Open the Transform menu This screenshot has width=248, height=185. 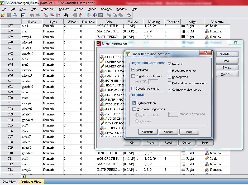pos(47,9)
